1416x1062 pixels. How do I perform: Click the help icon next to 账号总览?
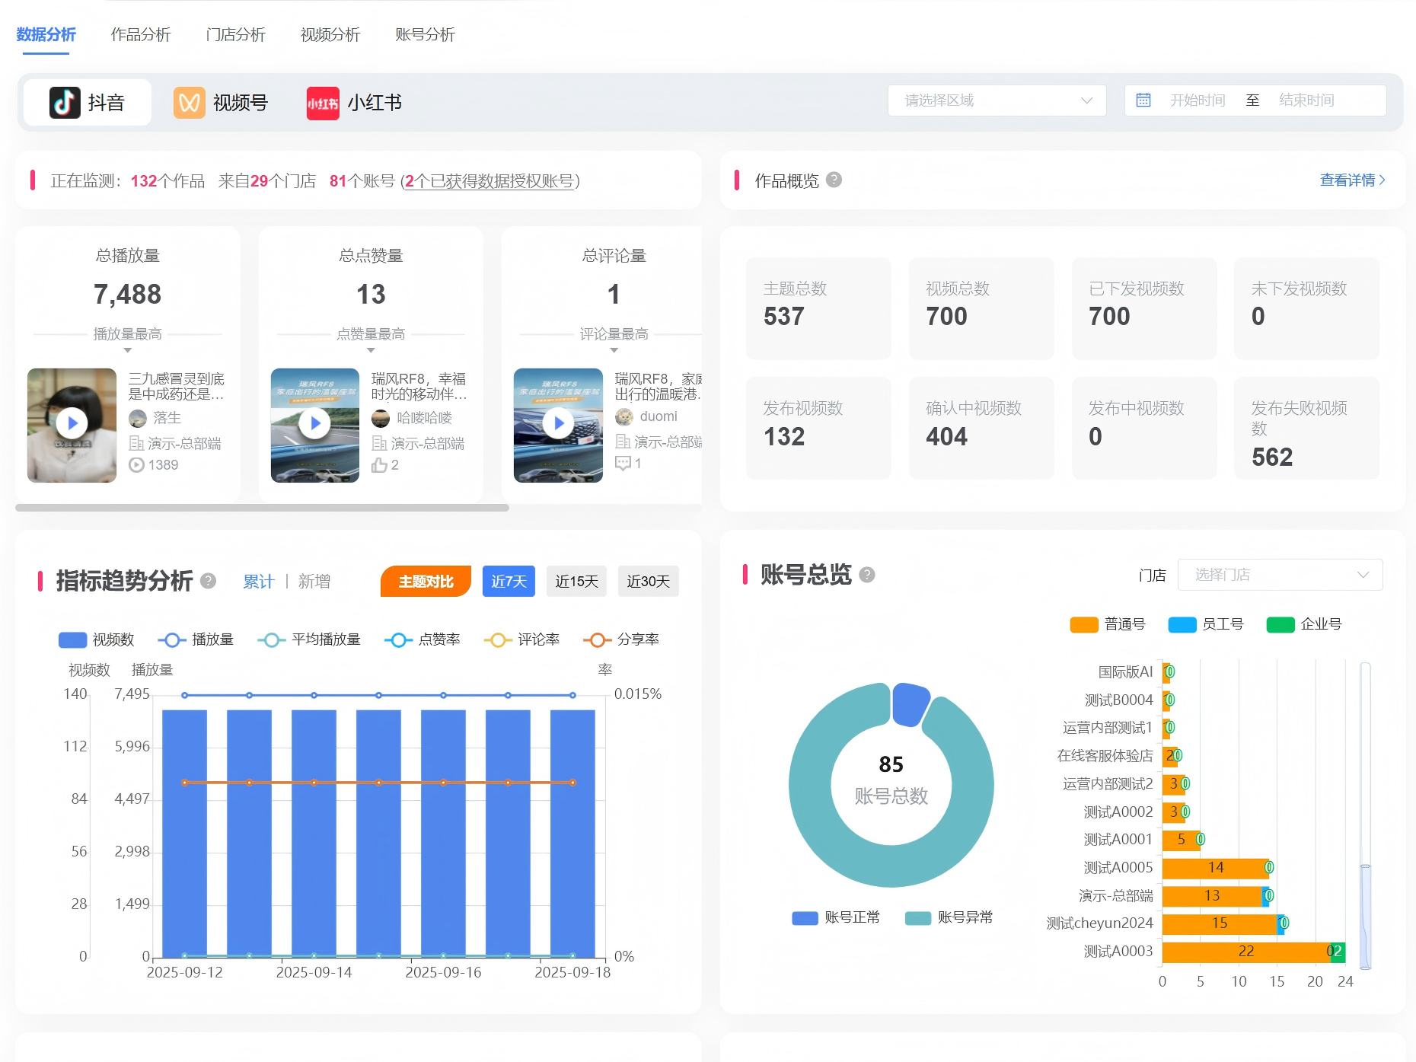tap(867, 575)
